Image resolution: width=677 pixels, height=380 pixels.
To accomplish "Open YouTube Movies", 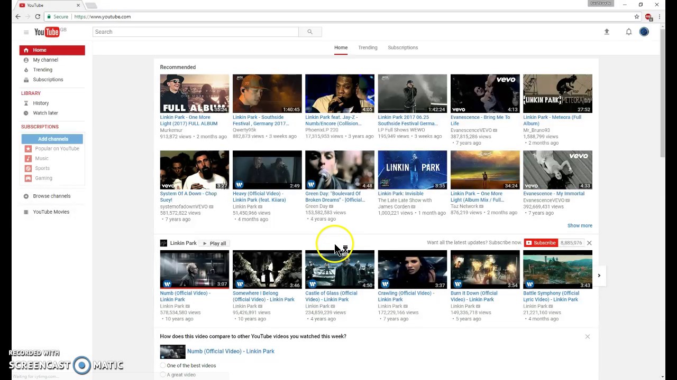I will (52, 212).
